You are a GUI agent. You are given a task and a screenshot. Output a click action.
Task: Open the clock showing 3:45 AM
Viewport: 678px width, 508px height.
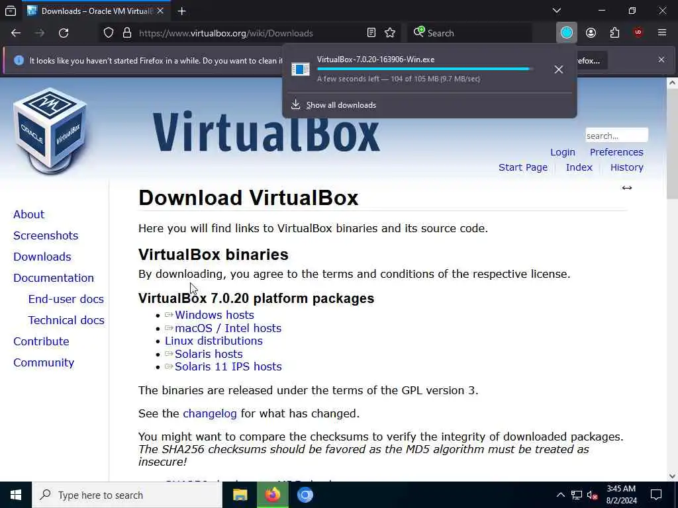[x=621, y=495]
